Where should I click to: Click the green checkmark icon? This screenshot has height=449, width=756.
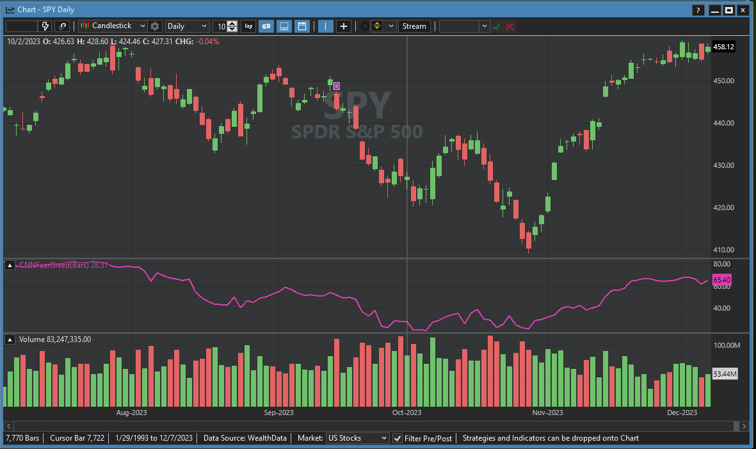pyautogui.click(x=496, y=26)
